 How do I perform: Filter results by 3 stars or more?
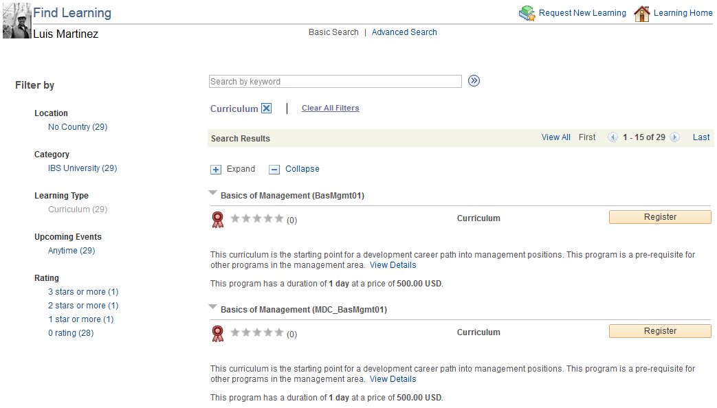click(x=82, y=291)
